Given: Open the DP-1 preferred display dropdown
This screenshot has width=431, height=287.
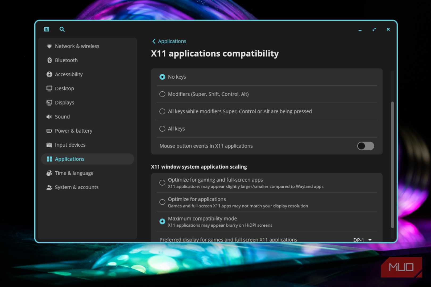Looking at the screenshot, I should pyautogui.click(x=362, y=240).
